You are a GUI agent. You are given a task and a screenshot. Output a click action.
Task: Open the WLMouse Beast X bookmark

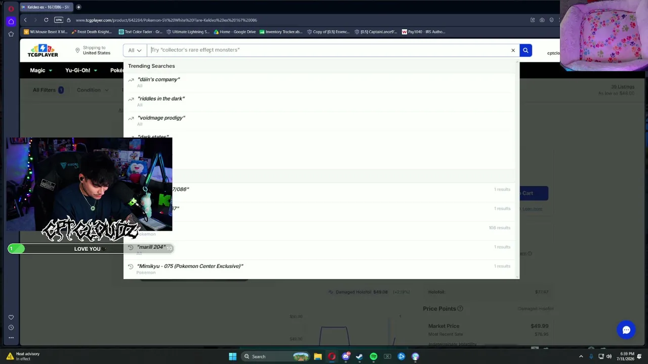coord(46,32)
